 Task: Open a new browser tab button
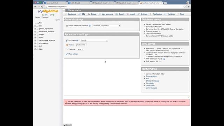pyautogui.click(x=165, y=3)
